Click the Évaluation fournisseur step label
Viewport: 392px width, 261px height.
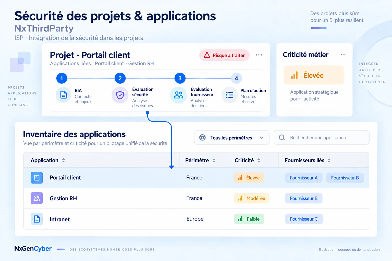pyautogui.click(x=202, y=92)
